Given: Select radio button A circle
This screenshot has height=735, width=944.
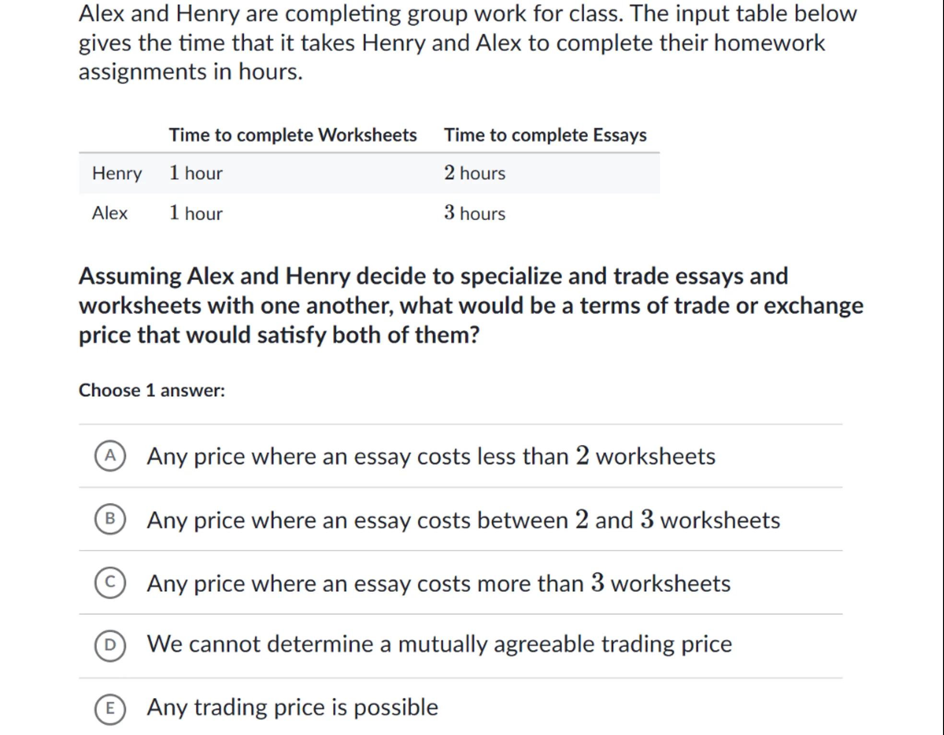Looking at the screenshot, I should (x=110, y=456).
